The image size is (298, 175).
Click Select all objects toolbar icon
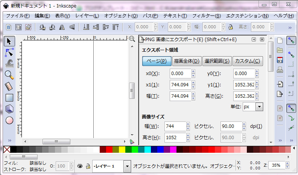pyautogui.click(x=9, y=27)
